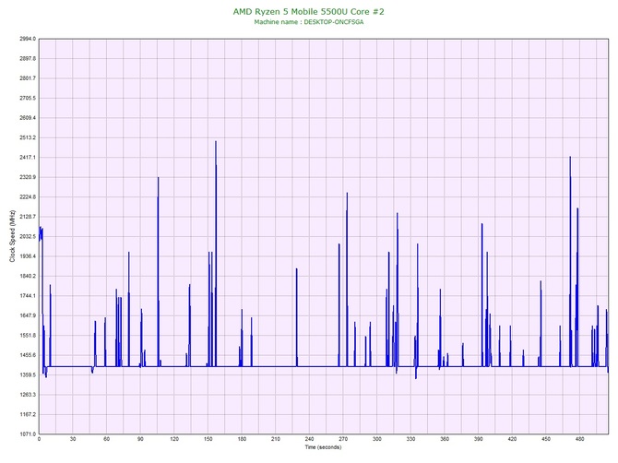Viewport: 618px width, 463px height.
Task: Click the 1840.2 y-axis value
Action: [28, 276]
